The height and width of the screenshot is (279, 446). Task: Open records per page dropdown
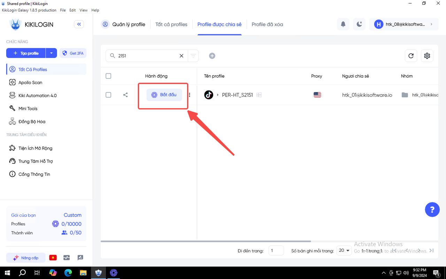(344, 250)
